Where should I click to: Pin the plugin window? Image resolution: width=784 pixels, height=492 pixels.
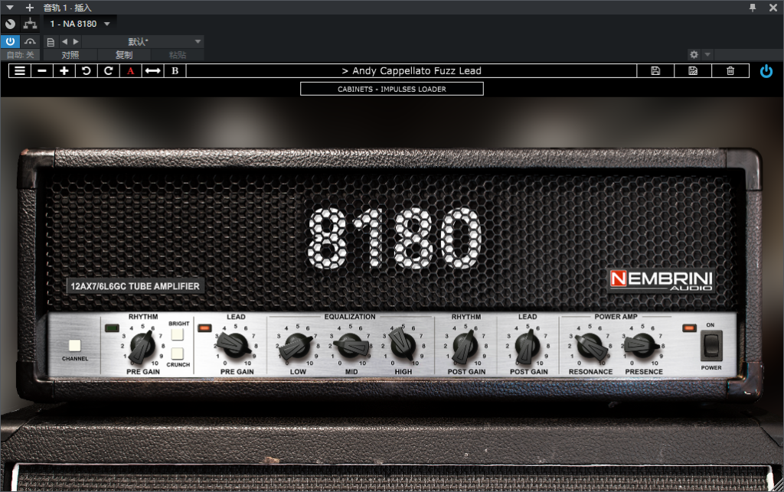[x=753, y=8]
